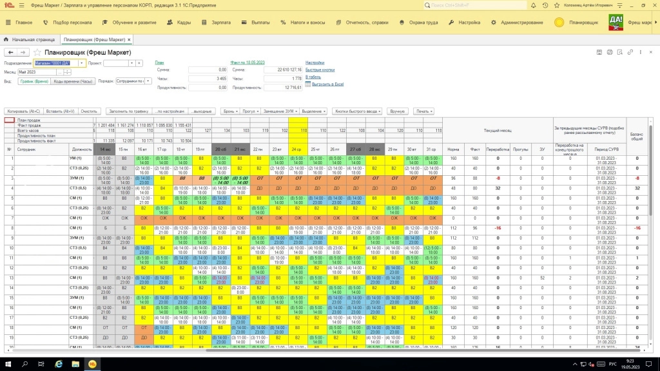Click the printer icon
This screenshot has width=660, height=371.
coord(609,52)
